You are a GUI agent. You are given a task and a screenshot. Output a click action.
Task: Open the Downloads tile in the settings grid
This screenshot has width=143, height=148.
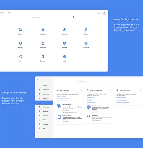click(43, 45)
